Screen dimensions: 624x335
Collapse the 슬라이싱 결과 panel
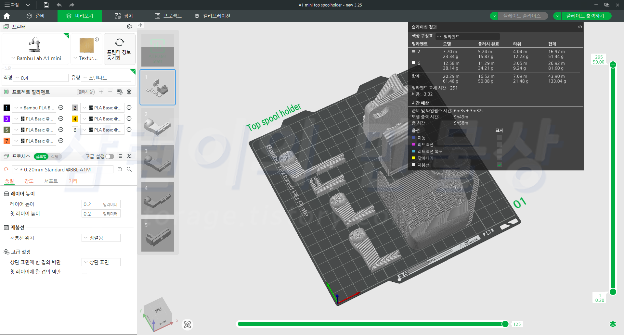pos(580,27)
